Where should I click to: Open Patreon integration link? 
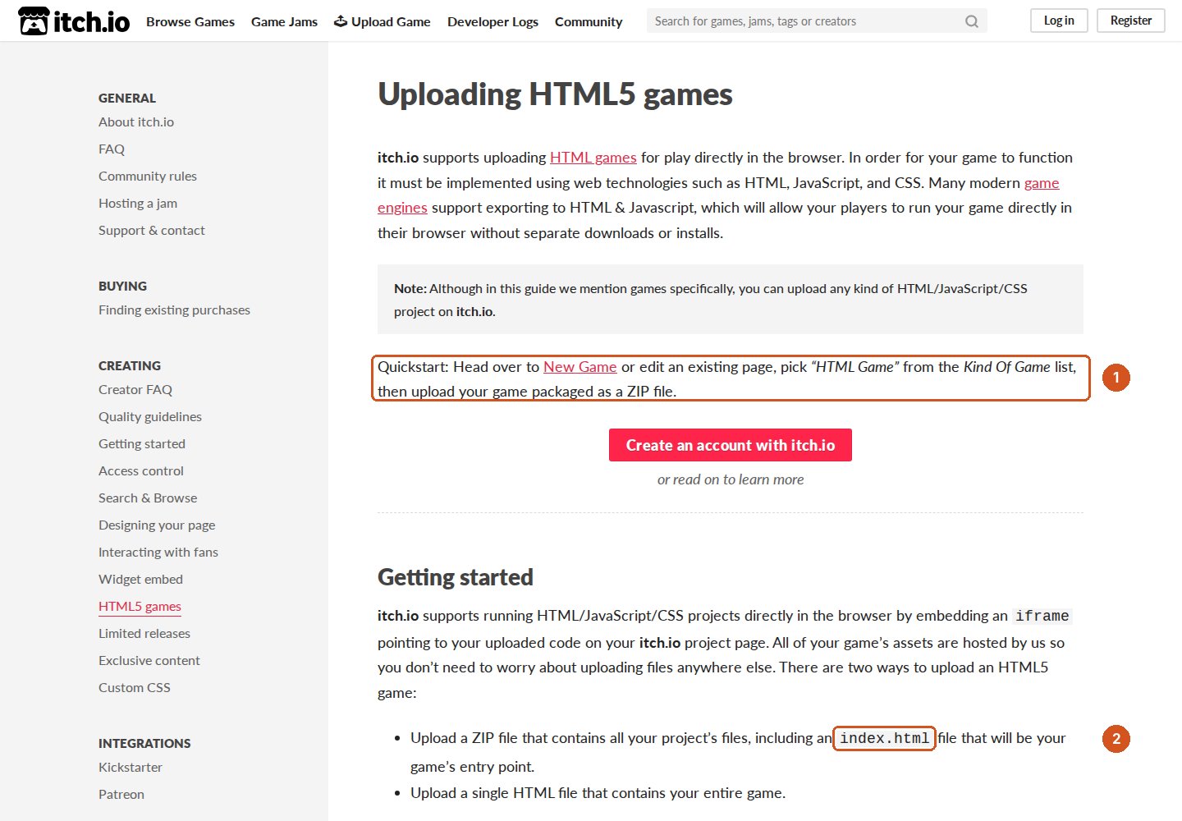coord(121,794)
